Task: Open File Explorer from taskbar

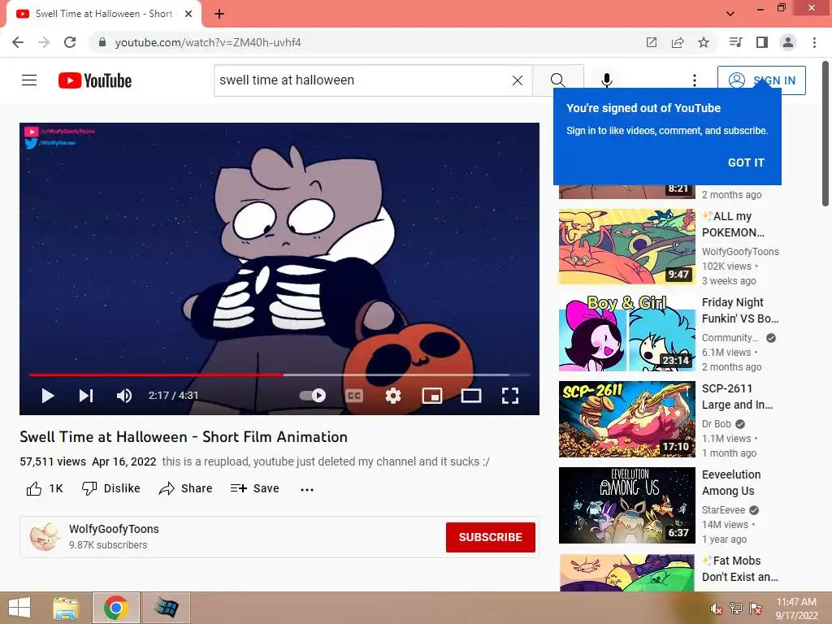Action: tap(67, 608)
